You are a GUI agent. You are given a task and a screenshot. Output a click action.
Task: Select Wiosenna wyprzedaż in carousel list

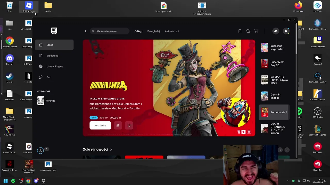point(274,48)
